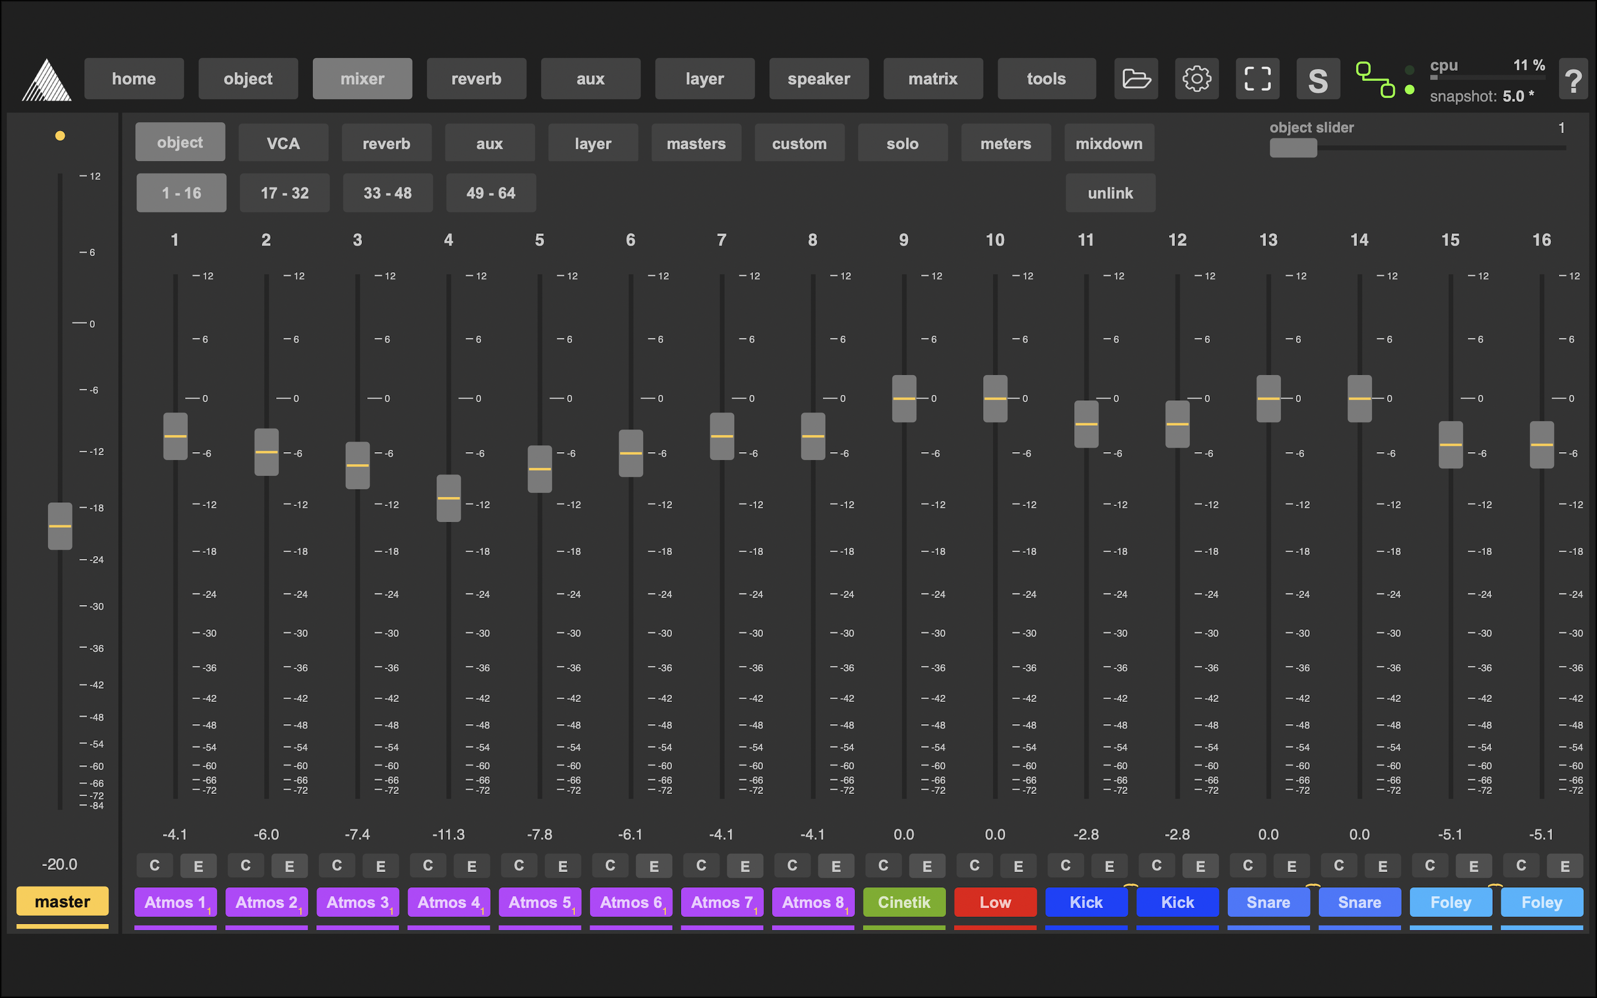Click the green status dot beside cpu
1597x998 pixels.
(1410, 89)
